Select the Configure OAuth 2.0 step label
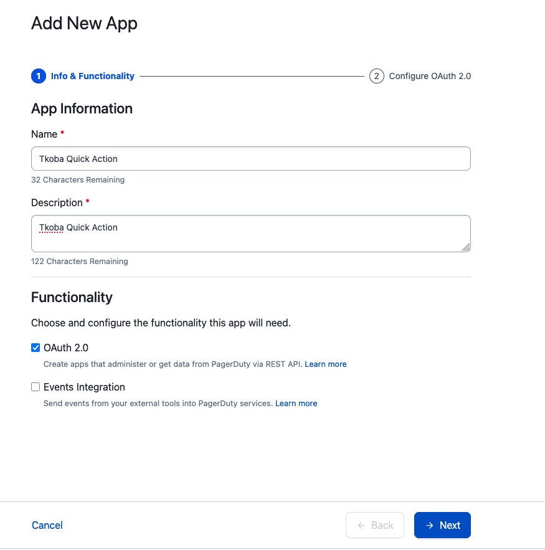545x550 pixels. 430,75
